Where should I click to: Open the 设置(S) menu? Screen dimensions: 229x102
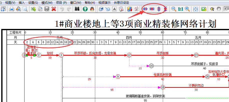click(33, 2)
